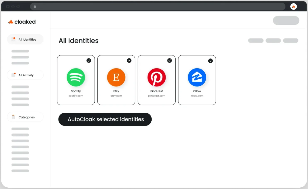Open Categories in sidebar
The height and width of the screenshot is (189, 308).
[x=25, y=117]
